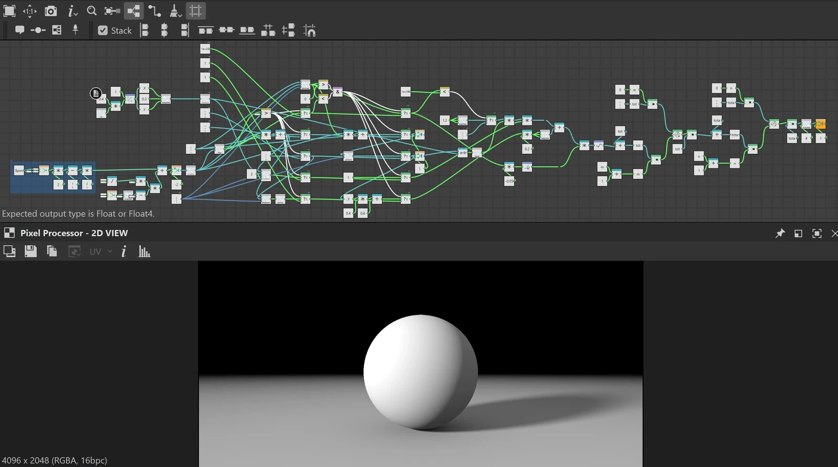Select the orange output node in the graph
The height and width of the screenshot is (467, 838).
(x=821, y=123)
